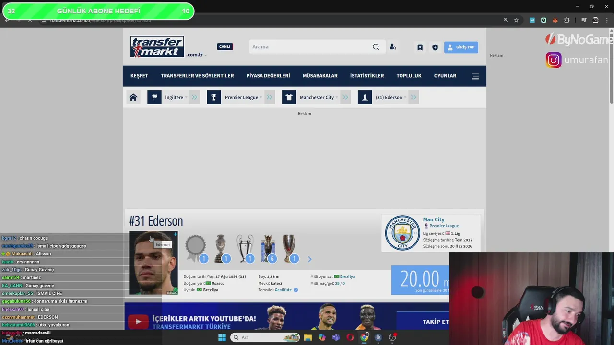This screenshot has width=614, height=345.
Task: Open the Gestifute agent link
Action: click(x=283, y=290)
